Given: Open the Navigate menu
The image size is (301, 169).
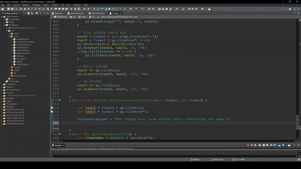Looking at the screenshot, I should tap(36, 5).
